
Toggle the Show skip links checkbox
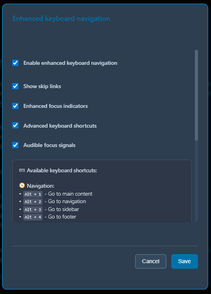coord(15,86)
